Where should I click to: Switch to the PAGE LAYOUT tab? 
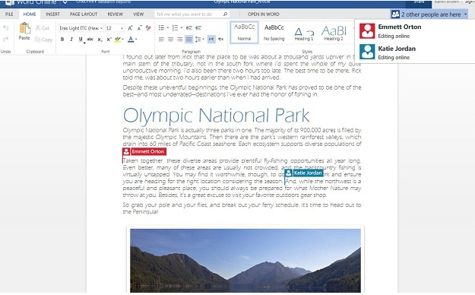(84, 14)
